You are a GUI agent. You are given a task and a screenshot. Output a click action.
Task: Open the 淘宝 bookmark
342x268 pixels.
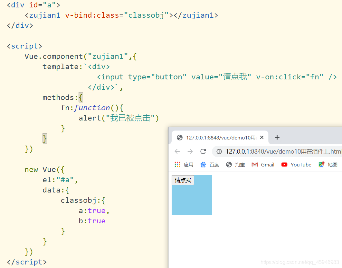tap(240, 165)
